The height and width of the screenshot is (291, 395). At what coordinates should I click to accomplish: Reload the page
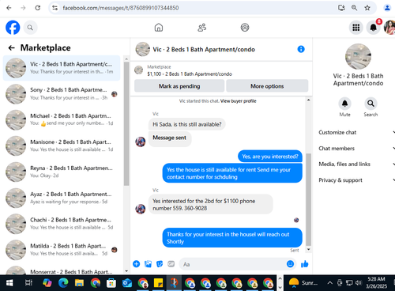coord(38,8)
